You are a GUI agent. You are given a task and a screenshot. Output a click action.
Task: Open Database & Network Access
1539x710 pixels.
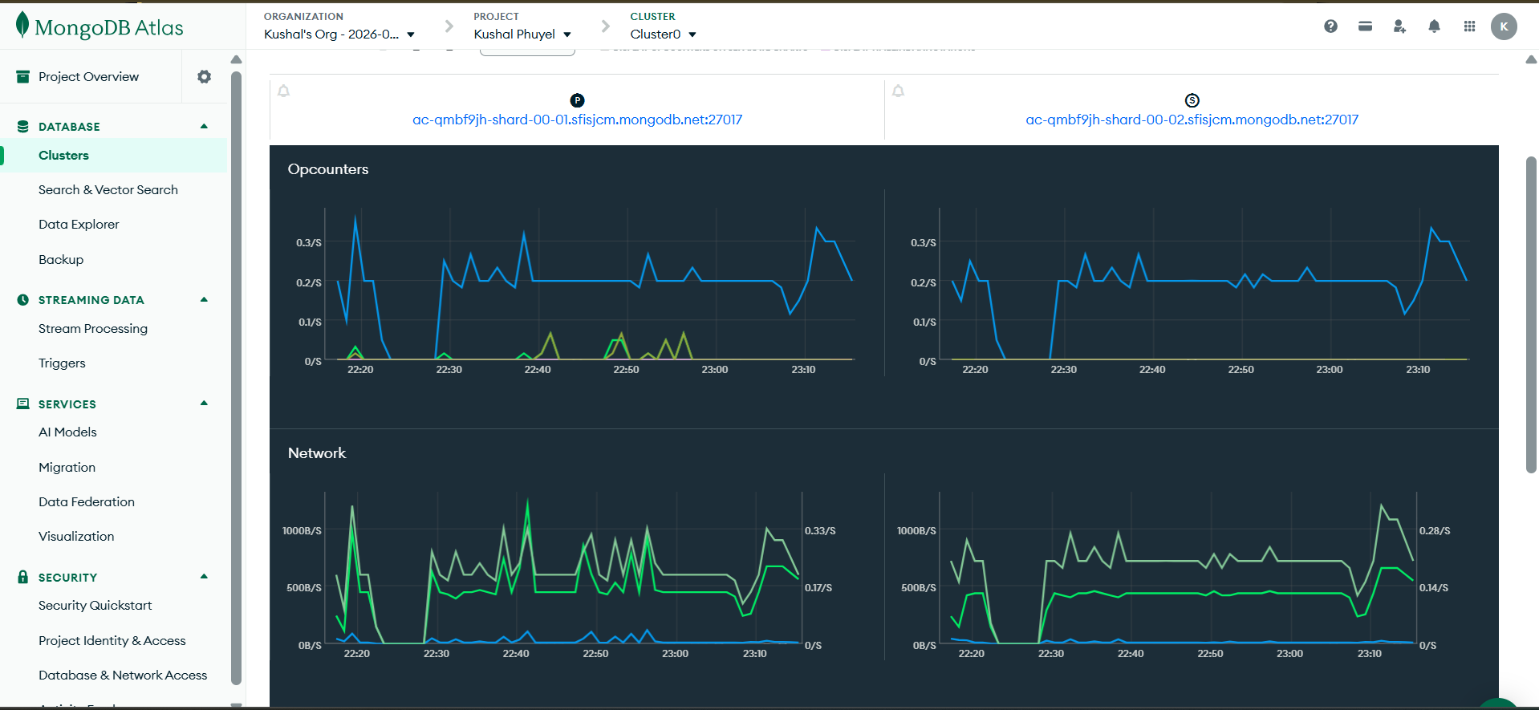pos(123,676)
